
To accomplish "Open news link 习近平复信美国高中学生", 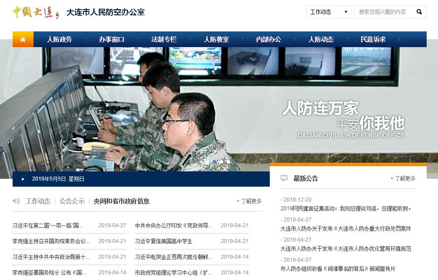I will [x=163, y=241].
